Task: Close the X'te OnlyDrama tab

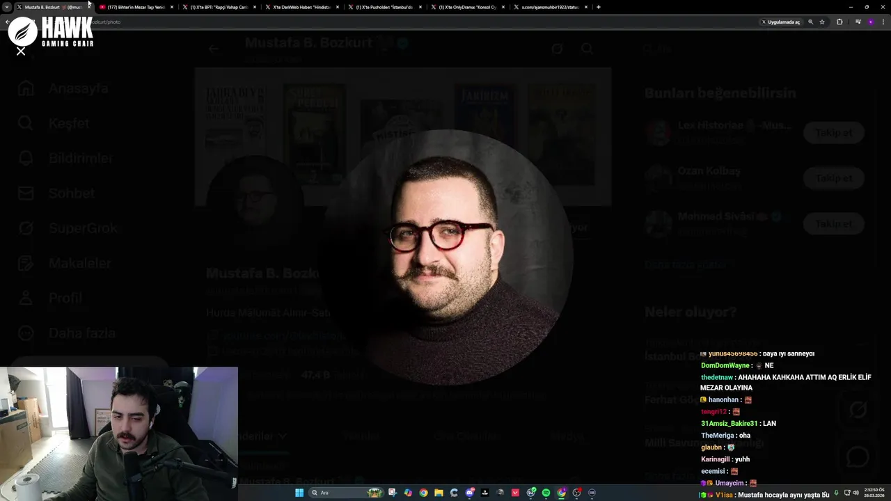Action: 503,7
